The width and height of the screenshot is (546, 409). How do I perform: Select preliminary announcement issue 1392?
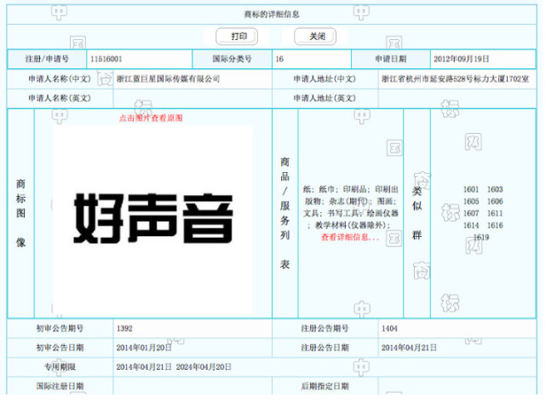point(124,329)
